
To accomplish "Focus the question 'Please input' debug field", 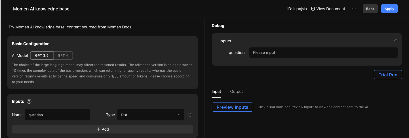I will (x=323, y=53).
